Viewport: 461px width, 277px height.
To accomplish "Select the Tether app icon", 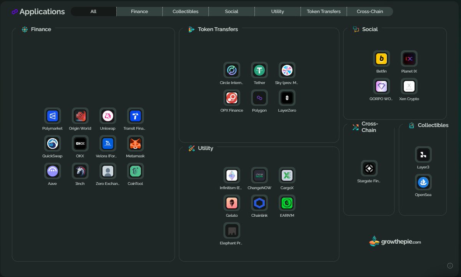I will coord(260,70).
